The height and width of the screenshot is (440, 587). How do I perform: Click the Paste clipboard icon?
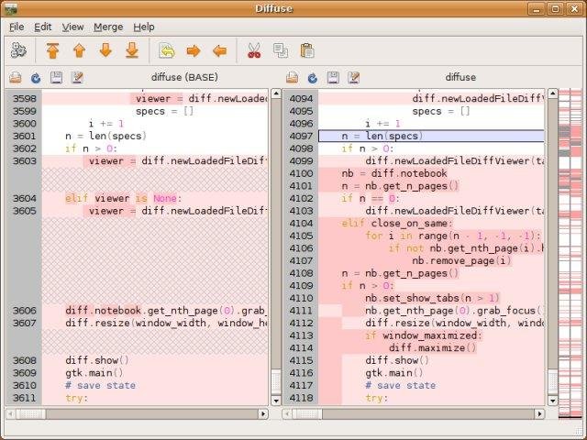(306, 50)
